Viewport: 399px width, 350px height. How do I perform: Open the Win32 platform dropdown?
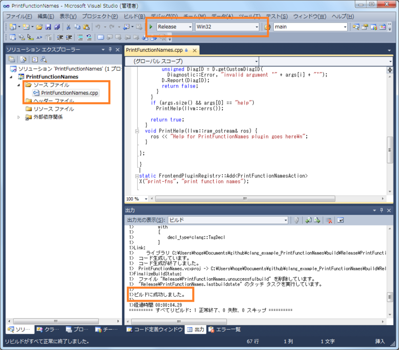[x=257, y=27]
